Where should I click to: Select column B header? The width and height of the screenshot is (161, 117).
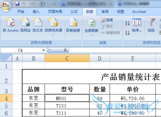coord(33,58)
